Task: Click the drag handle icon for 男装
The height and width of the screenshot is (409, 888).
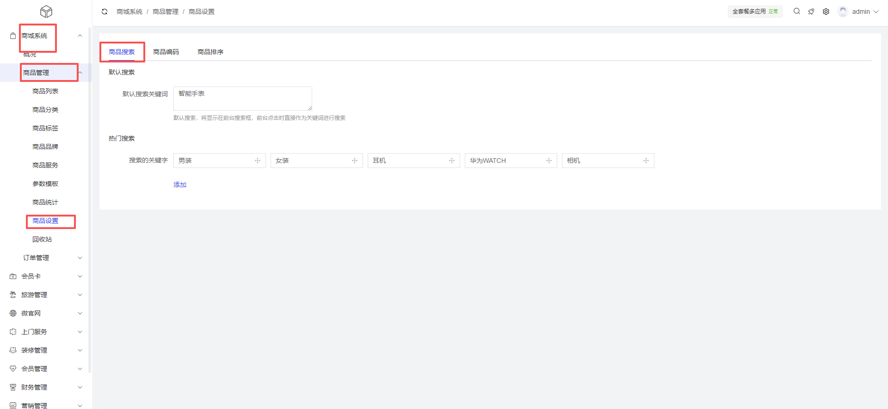Action: coord(258,161)
